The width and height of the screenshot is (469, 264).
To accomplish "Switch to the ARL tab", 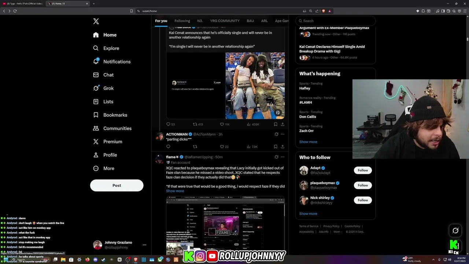I will click(x=264, y=21).
